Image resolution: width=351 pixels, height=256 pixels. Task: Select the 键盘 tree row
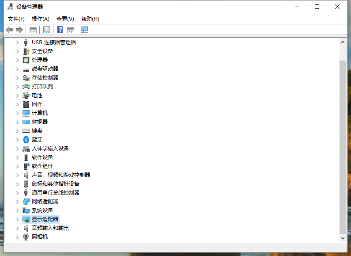[x=37, y=131]
